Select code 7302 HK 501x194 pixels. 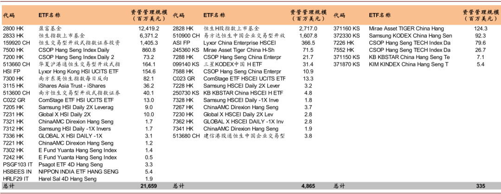tap(13, 150)
